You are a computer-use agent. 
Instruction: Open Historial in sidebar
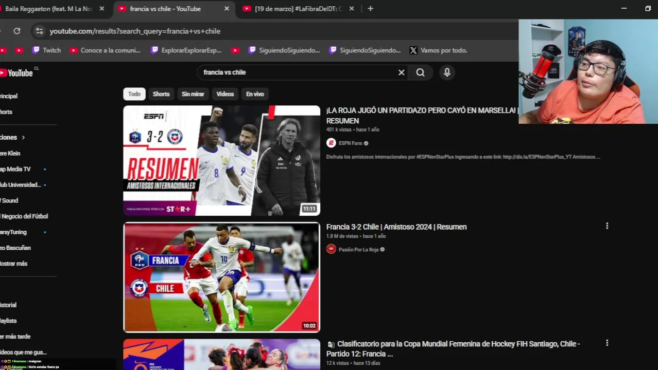[x=8, y=305]
